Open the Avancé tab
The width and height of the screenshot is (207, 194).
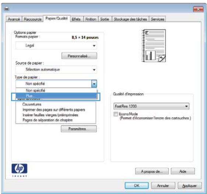[14, 19]
